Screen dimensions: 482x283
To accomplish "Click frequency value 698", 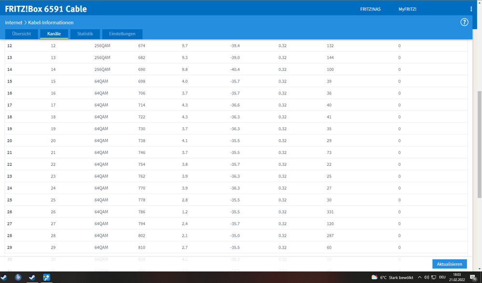I will [x=142, y=81].
